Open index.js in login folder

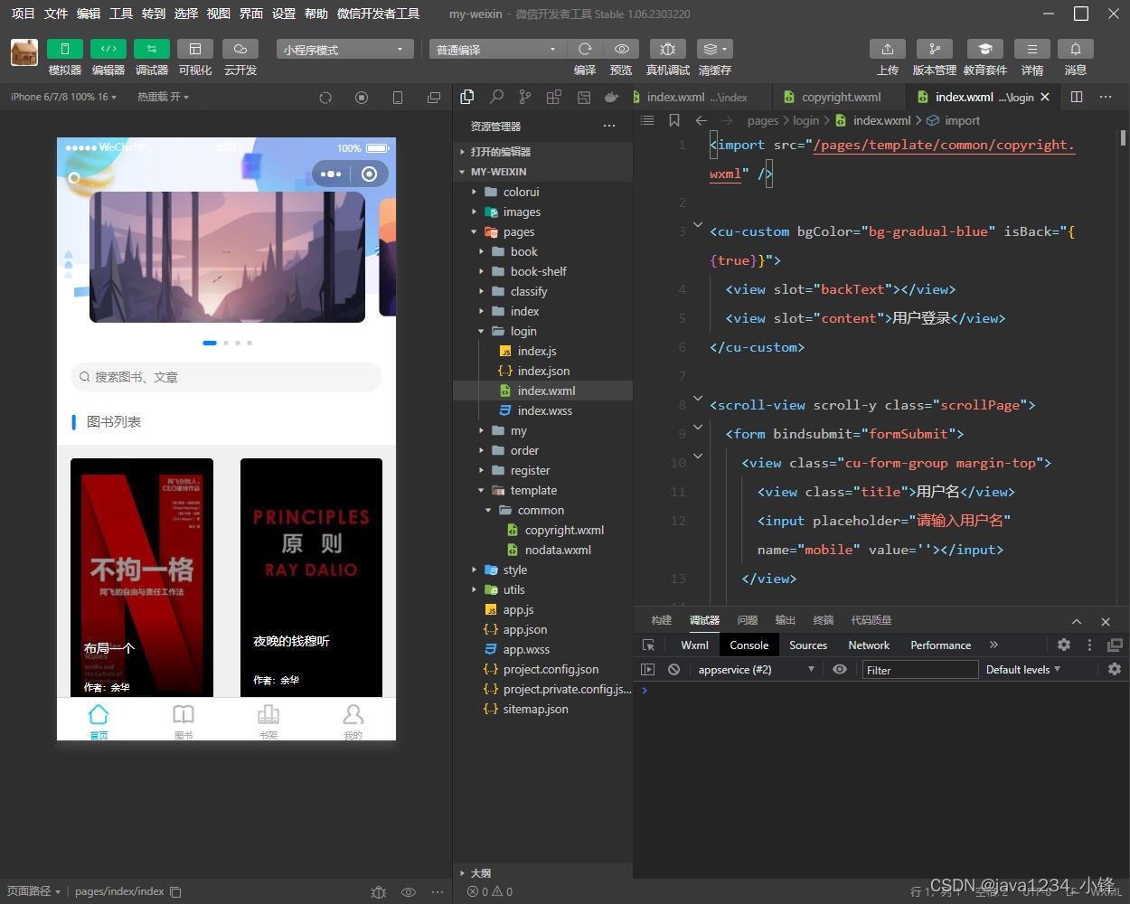coord(537,351)
